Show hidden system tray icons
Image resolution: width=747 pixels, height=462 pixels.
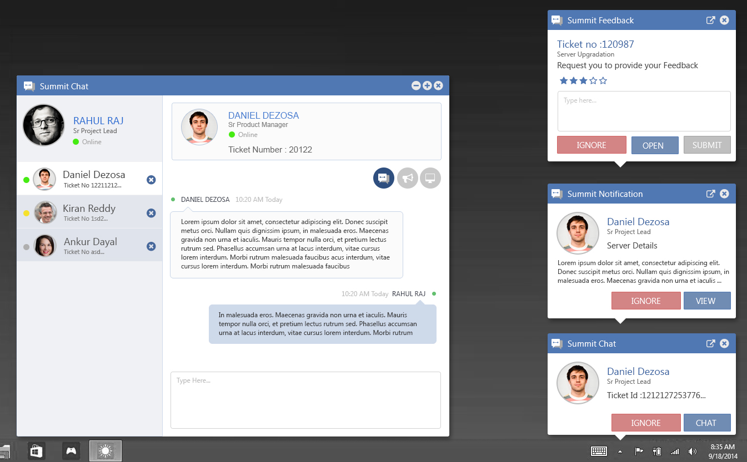pos(620,451)
